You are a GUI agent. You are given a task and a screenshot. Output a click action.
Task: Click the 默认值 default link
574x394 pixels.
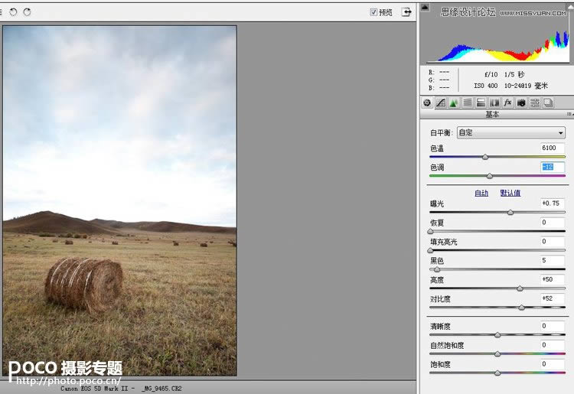[x=510, y=193]
